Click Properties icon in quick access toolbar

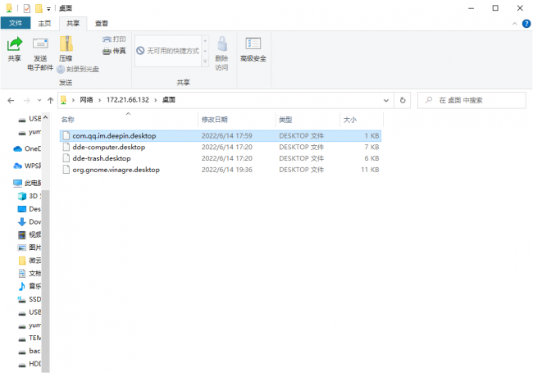pos(27,8)
